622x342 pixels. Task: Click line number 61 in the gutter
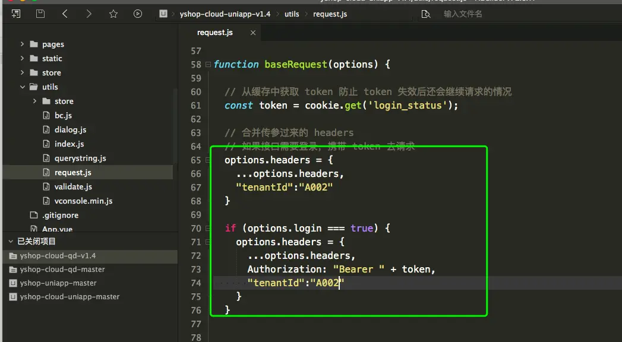click(196, 106)
